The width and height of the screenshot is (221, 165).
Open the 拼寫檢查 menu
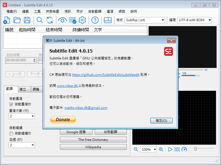pyautogui.click(x=52, y=12)
